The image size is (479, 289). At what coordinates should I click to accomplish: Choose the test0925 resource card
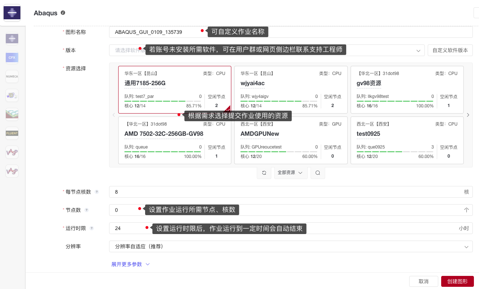tap(407, 140)
